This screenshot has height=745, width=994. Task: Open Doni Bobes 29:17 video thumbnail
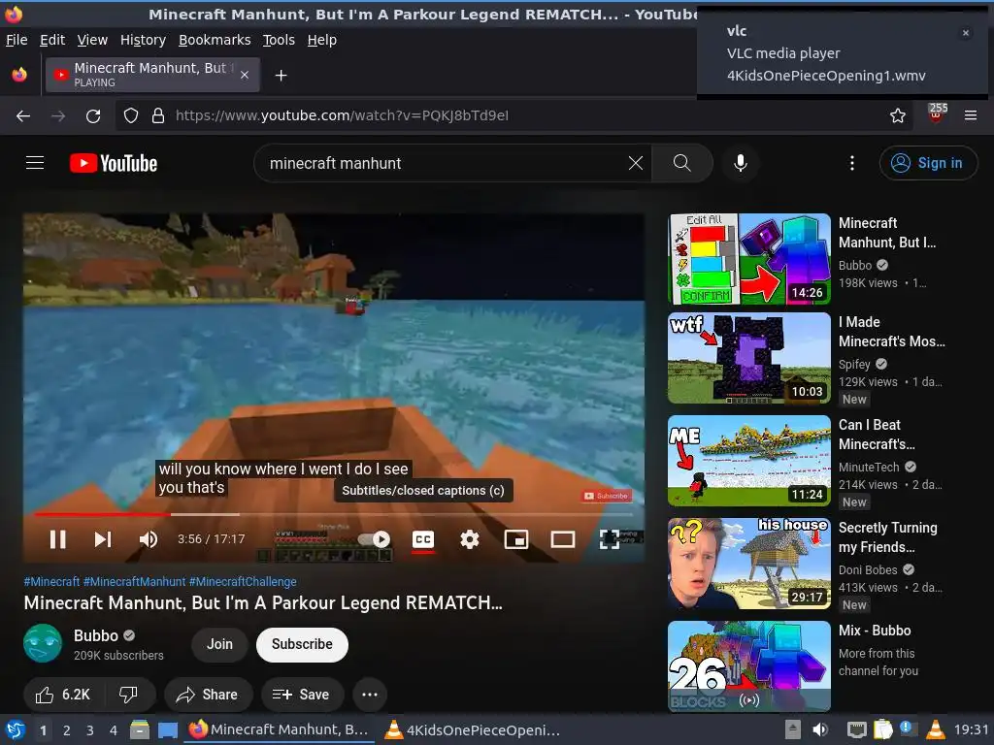[x=749, y=564]
